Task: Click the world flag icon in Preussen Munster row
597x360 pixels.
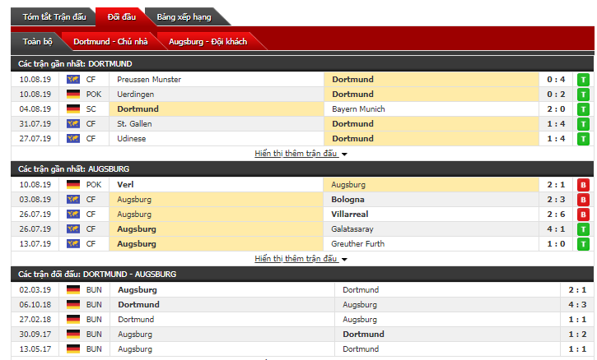Action: (73, 80)
